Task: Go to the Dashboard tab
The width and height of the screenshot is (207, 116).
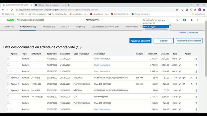Action: 9,26
